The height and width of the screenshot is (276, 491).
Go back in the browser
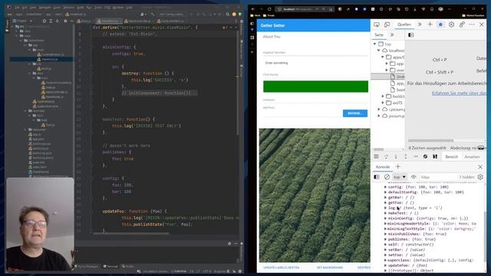click(x=253, y=9)
